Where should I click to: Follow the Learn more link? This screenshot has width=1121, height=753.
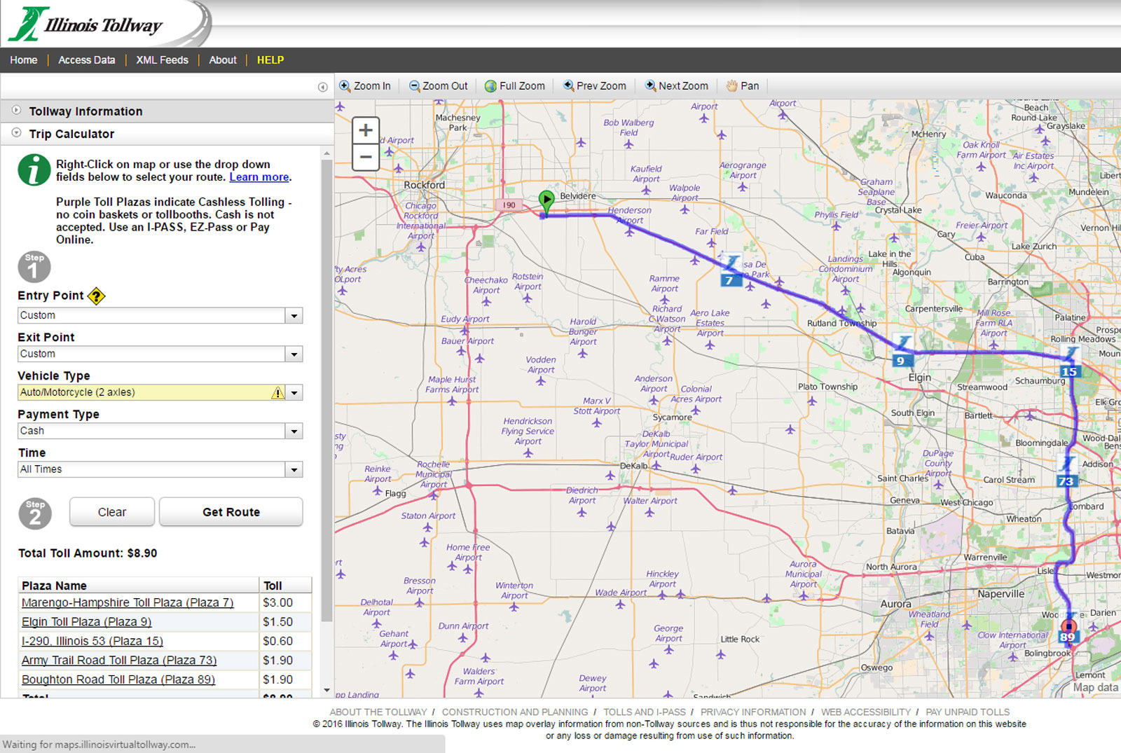click(x=259, y=177)
